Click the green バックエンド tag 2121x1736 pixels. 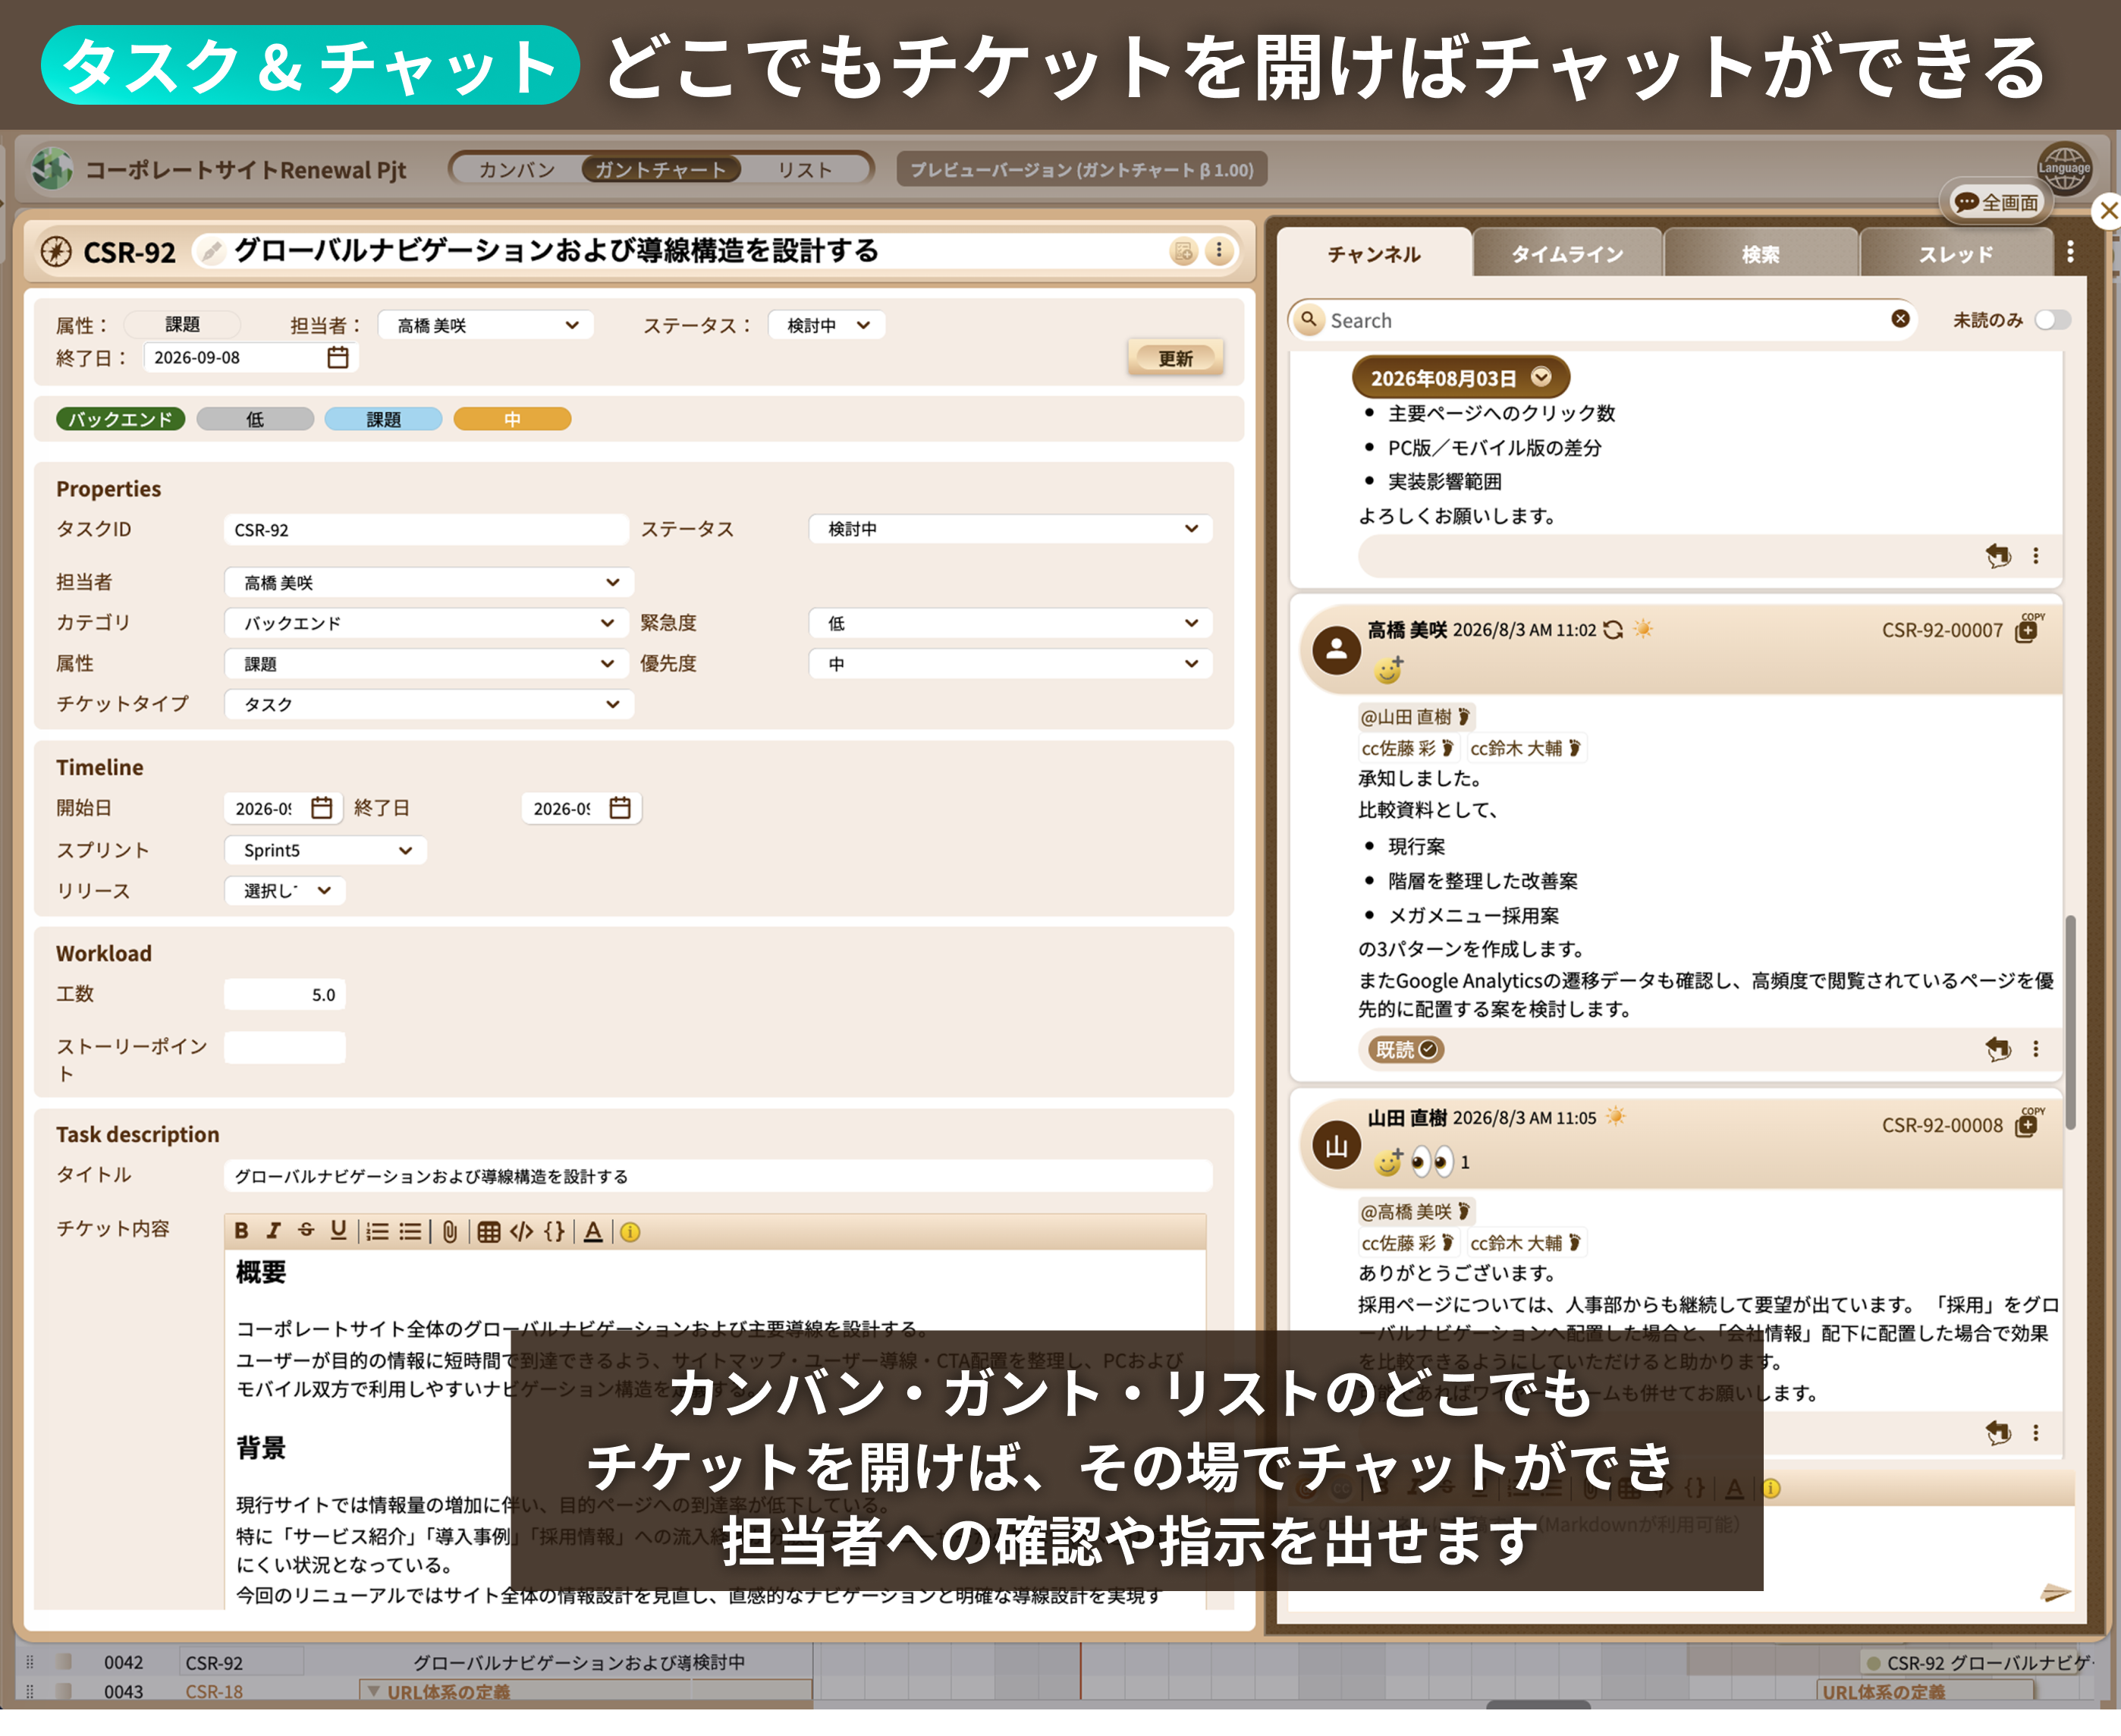tap(120, 419)
